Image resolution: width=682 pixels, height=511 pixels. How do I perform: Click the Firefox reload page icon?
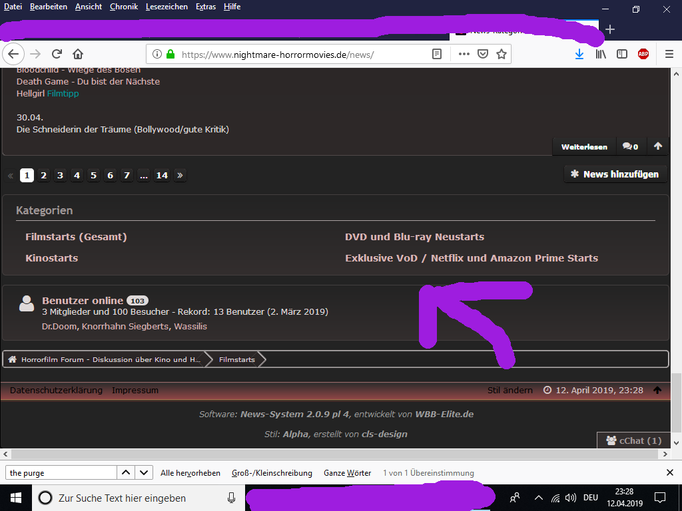pos(57,54)
